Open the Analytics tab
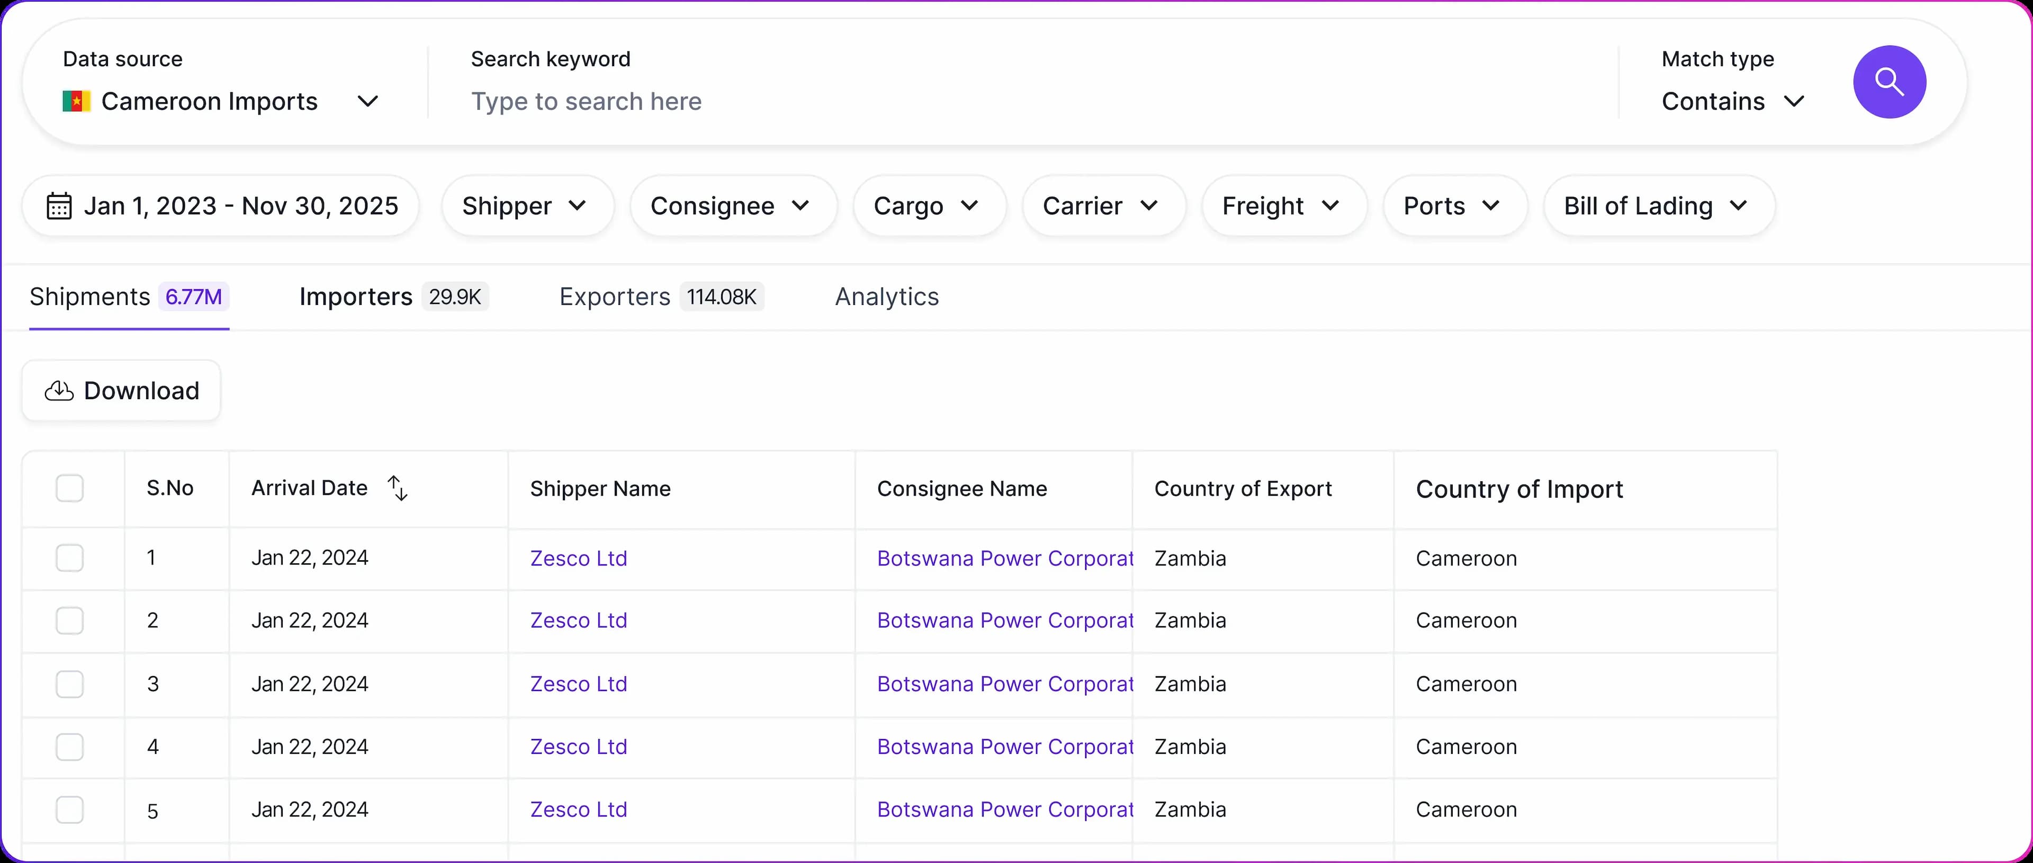Screen dimensions: 2033x863 click(886, 297)
